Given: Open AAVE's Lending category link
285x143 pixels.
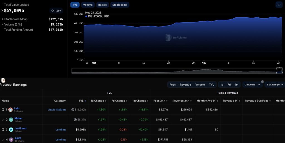Looking at the screenshot, I should pyautogui.click(x=60, y=140).
